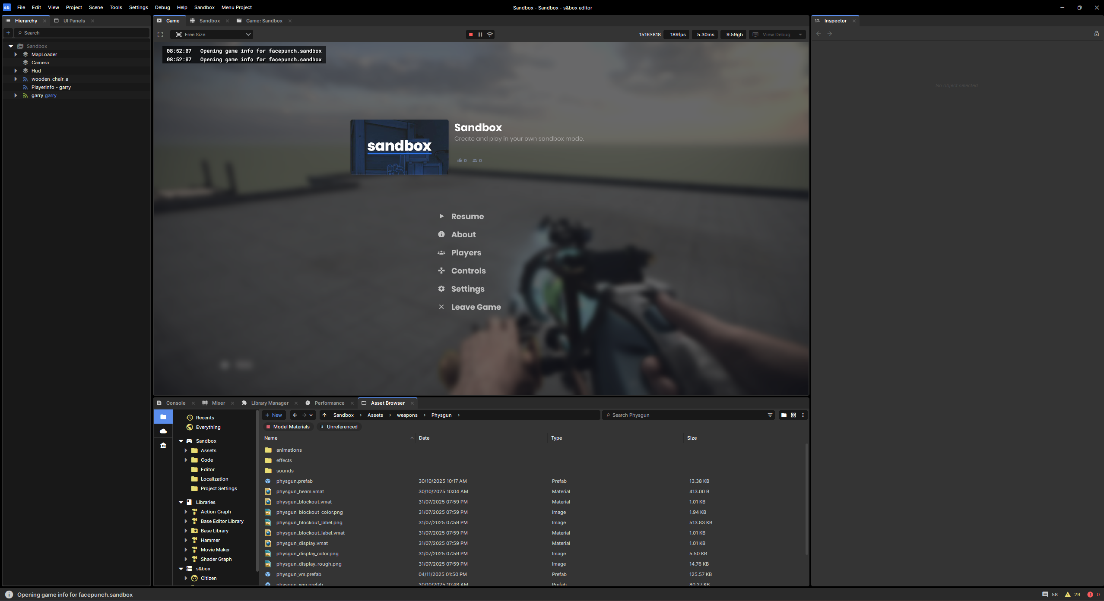This screenshot has height=601, width=1104.
Task: Collapse the Libraries tree section
Action: tap(181, 502)
